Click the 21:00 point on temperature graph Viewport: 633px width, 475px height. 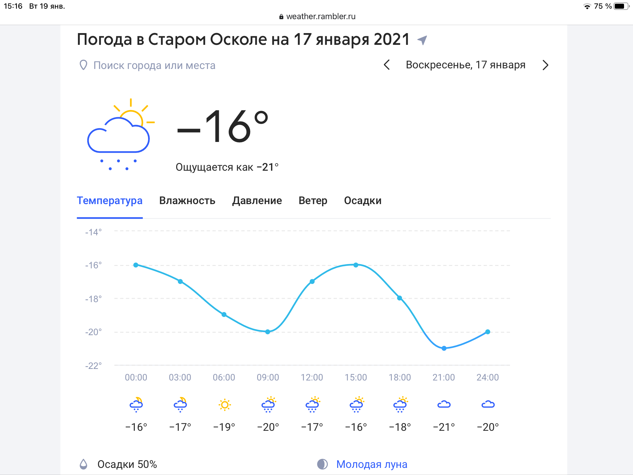tap(444, 348)
